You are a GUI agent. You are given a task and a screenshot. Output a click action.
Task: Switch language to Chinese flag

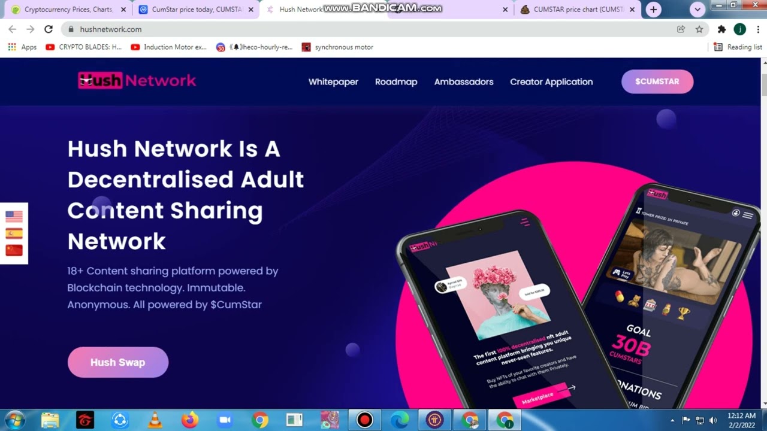pos(14,250)
